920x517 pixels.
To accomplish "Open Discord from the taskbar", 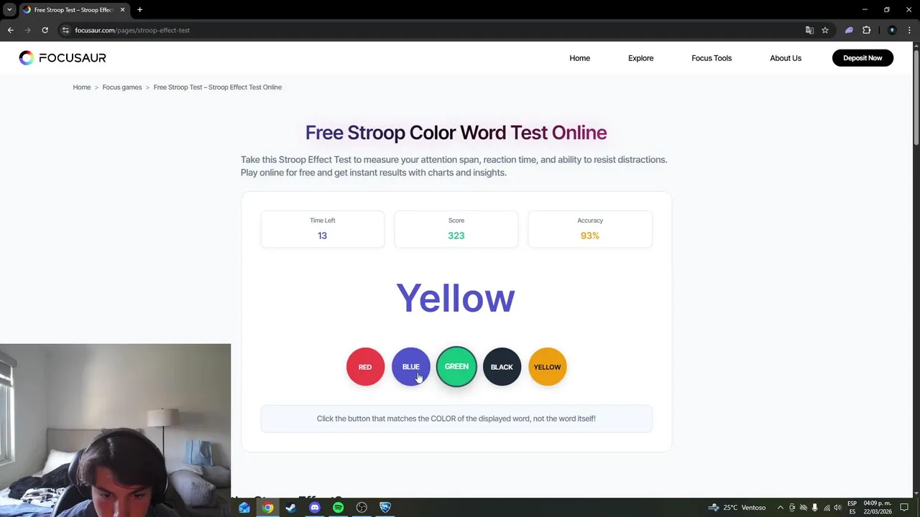I will click(314, 508).
